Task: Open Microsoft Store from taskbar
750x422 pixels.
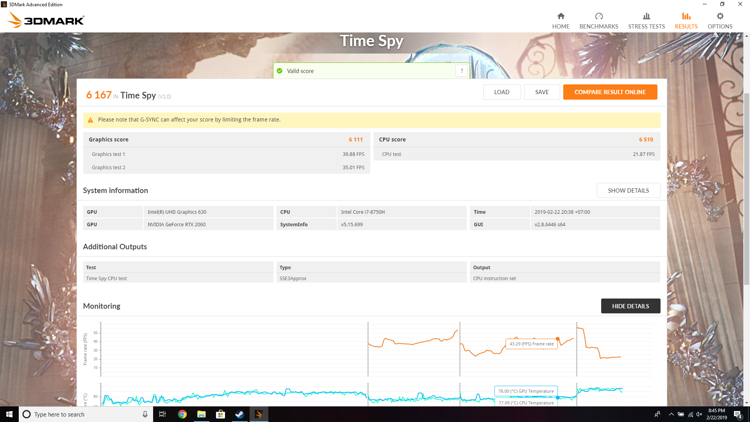Action: 220,414
